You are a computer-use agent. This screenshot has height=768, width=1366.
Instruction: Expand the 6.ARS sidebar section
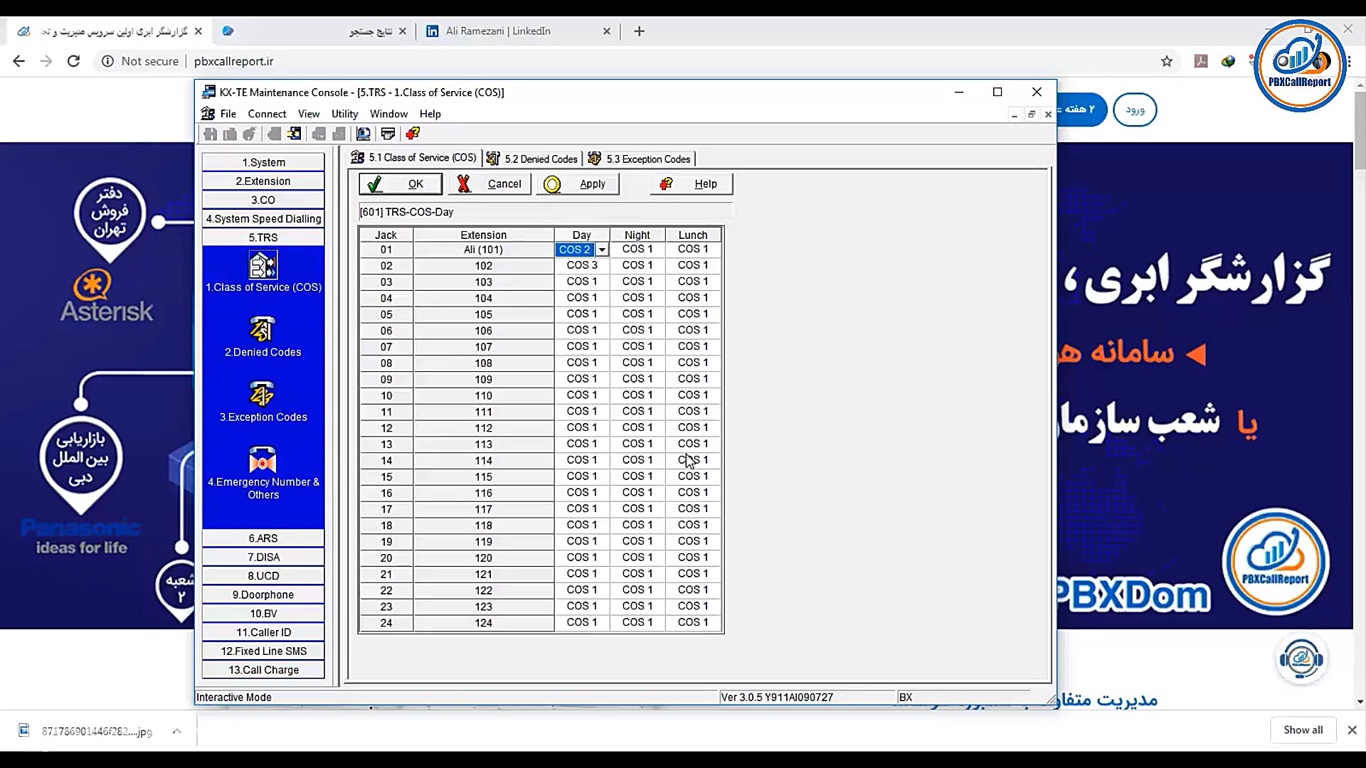click(x=263, y=538)
